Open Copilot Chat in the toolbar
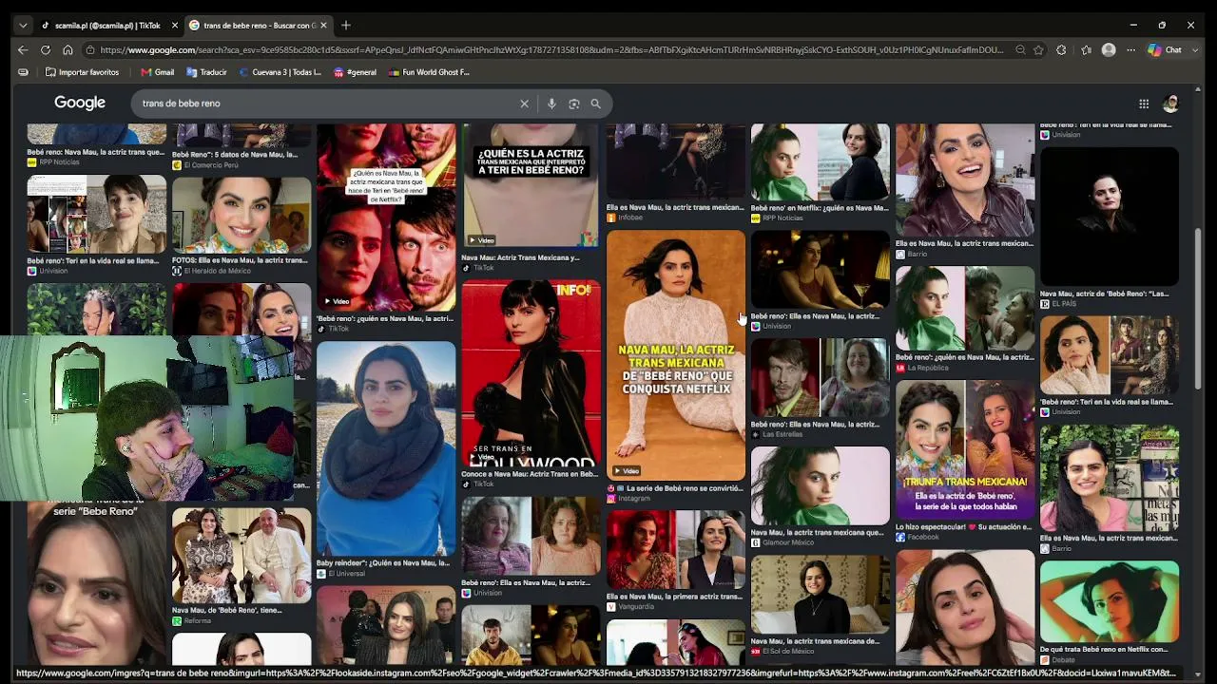This screenshot has height=684, width=1217. pyautogui.click(x=1165, y=50)
